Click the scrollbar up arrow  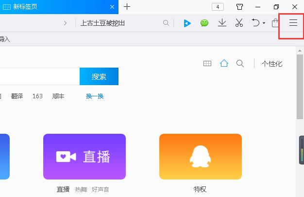coord(300,51)
